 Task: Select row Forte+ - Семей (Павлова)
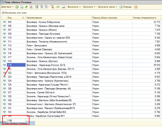[81, 49]
